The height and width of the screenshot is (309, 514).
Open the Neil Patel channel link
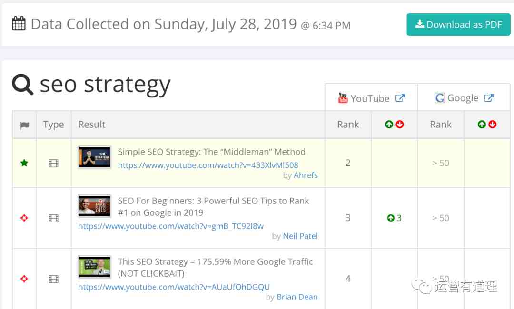(300, 236)
